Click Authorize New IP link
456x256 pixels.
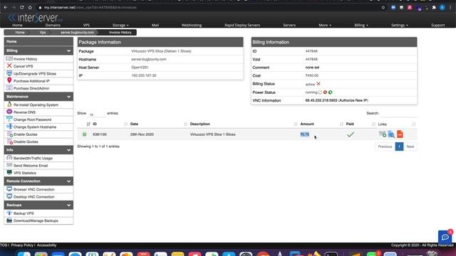(353, 100)
